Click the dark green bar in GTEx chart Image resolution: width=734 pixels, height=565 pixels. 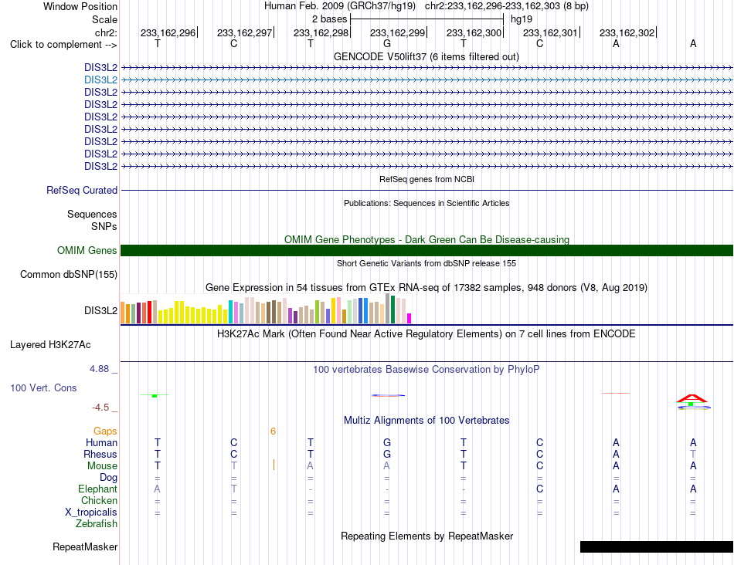(x=392, y=310)
